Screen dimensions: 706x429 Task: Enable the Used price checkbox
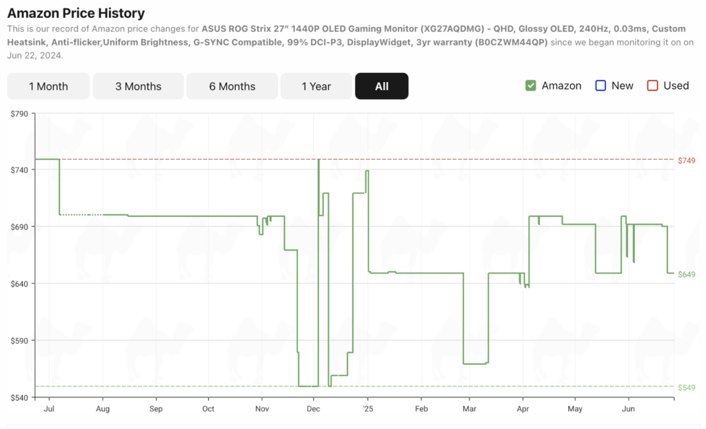(652, 85)
